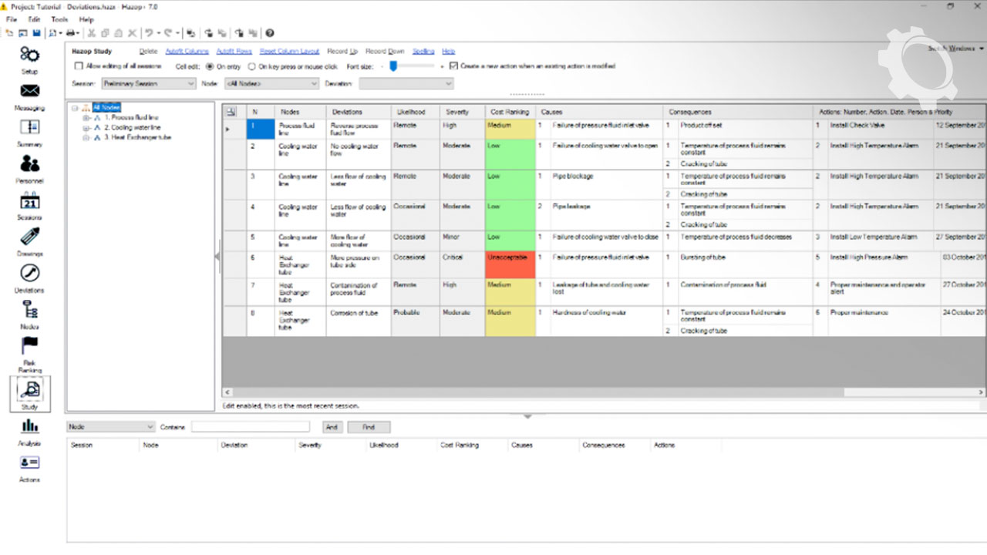
Task: Open the Setup section in sidebar
Action: [x=29, y=55]
